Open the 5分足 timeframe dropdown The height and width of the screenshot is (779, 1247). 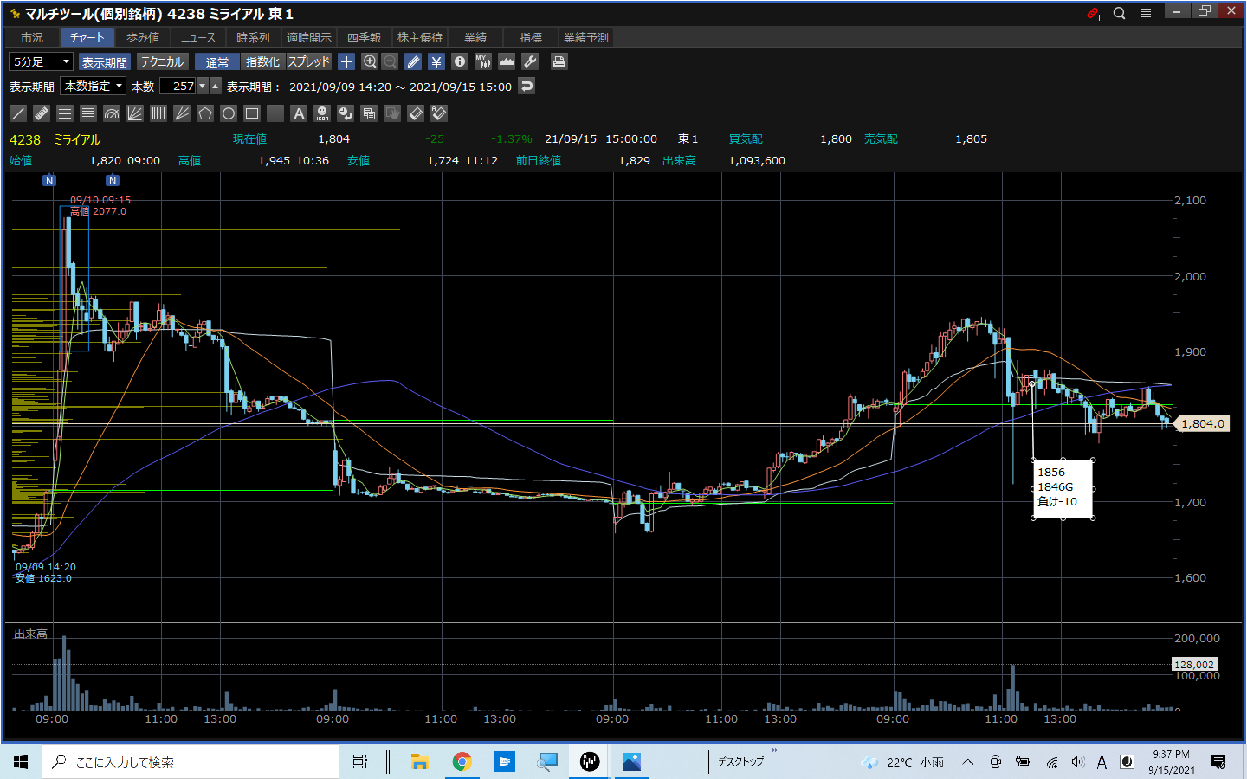coord(41,62)
